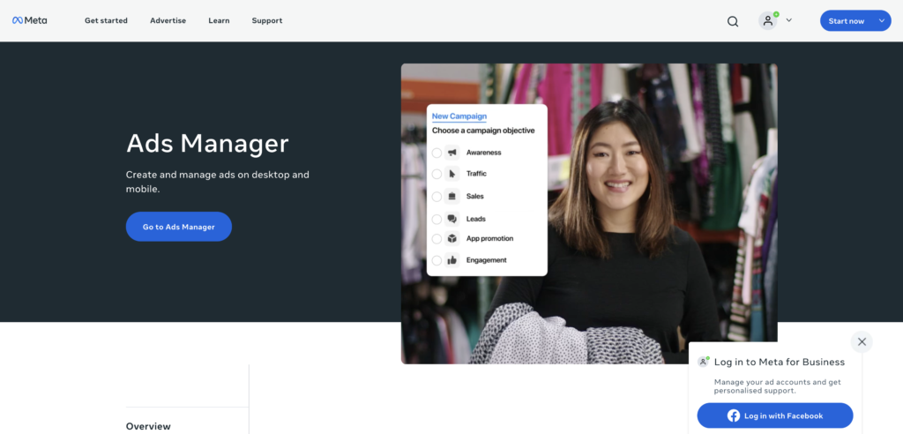
Task: Select the Leads radio button
Action: pyautogui.click(x=437, y=219)
